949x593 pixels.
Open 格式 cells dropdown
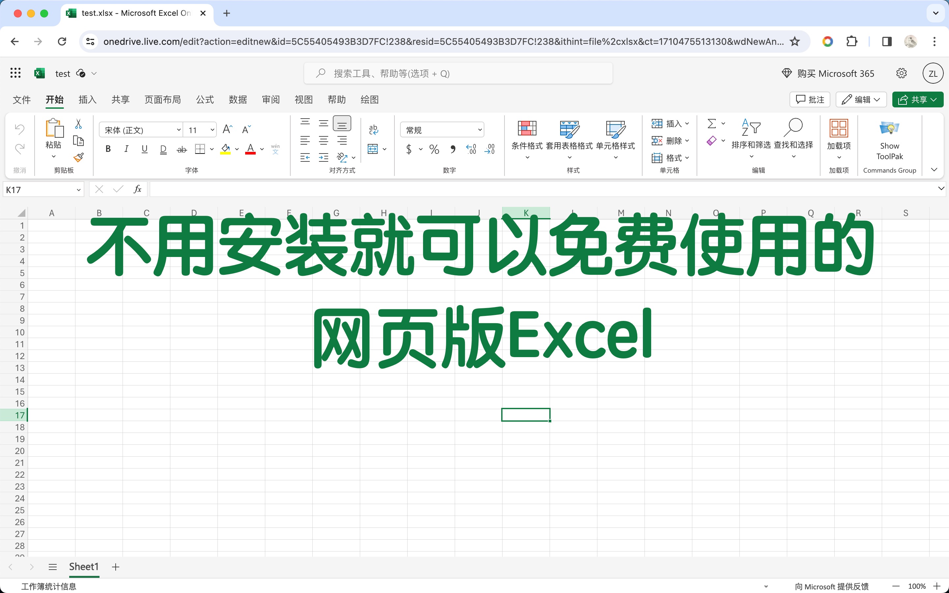coord(670,158)
